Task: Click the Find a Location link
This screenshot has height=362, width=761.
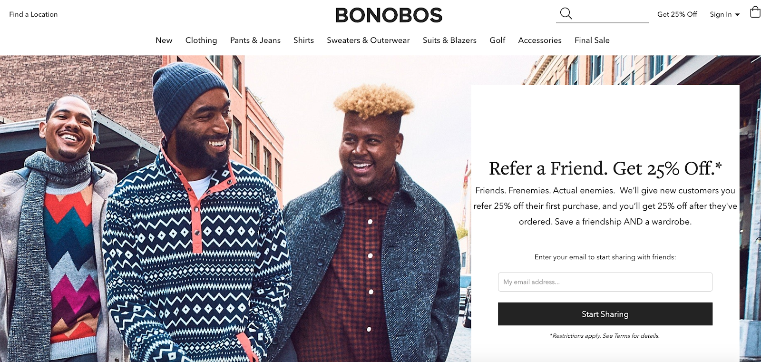Action: click(33, 14)
